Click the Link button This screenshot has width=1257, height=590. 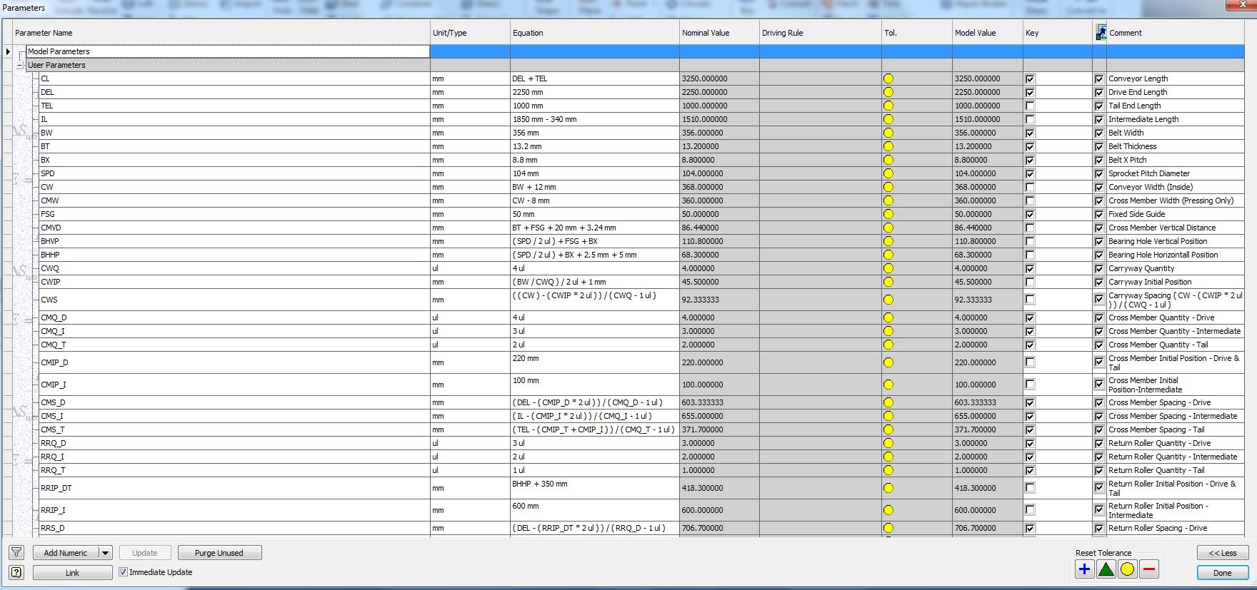[x=72, y=573]
